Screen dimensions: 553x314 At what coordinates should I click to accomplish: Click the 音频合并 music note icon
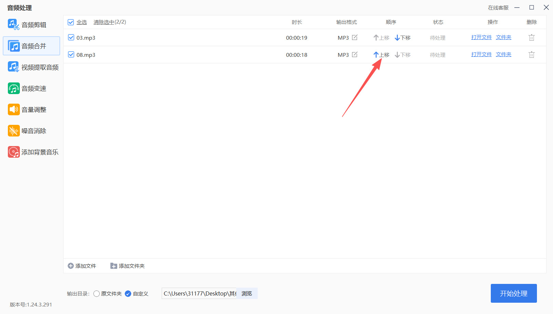pyautogui.click(x=14, y=46)
